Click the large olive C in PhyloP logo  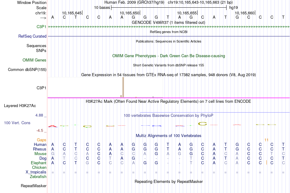click(202, 124)
